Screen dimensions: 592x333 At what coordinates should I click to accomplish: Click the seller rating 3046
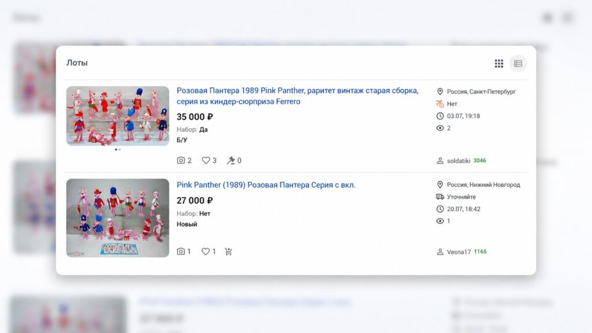point(479,161)
